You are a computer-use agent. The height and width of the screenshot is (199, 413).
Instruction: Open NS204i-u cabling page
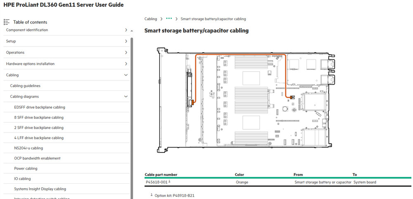coord(28,148)
